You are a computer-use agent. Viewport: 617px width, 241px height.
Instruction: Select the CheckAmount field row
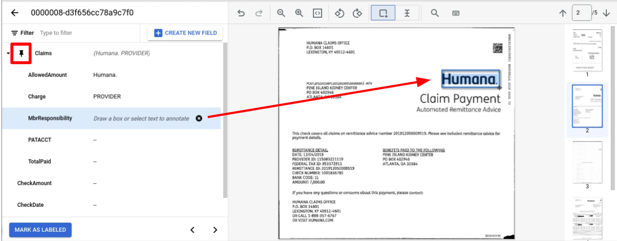[x=111, y=183]
